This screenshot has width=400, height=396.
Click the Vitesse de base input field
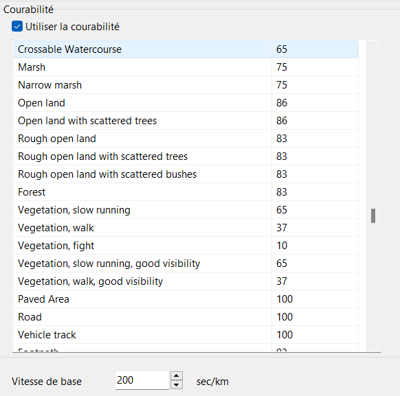pyautogui.click(x=142, y=380)
